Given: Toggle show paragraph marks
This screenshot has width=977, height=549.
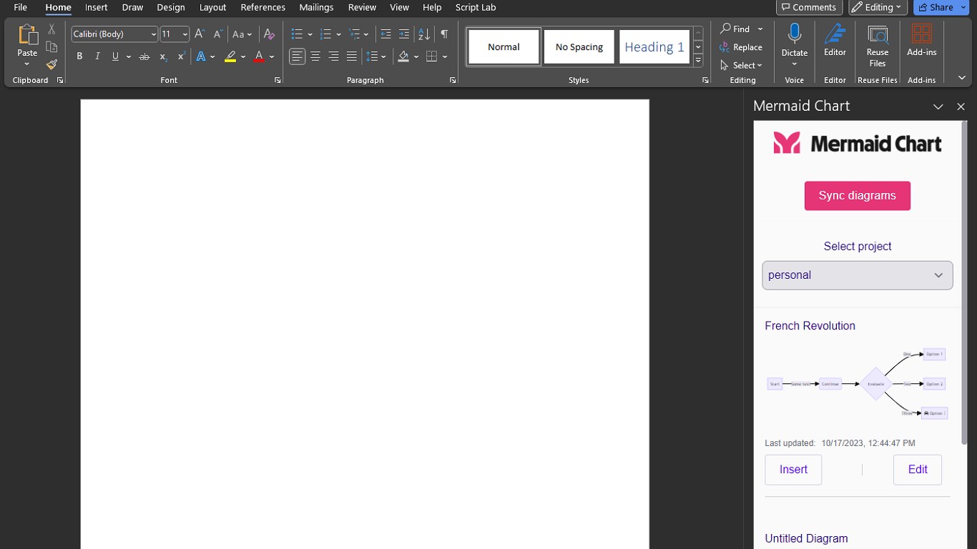Looking at the screenshot, I should pyautogui.click(x=444, y=34).
